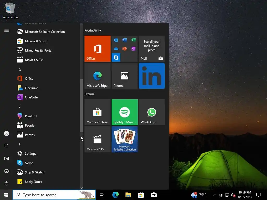Open the WhatsApp tile
The image size is (267, 200).
point(152,112)
